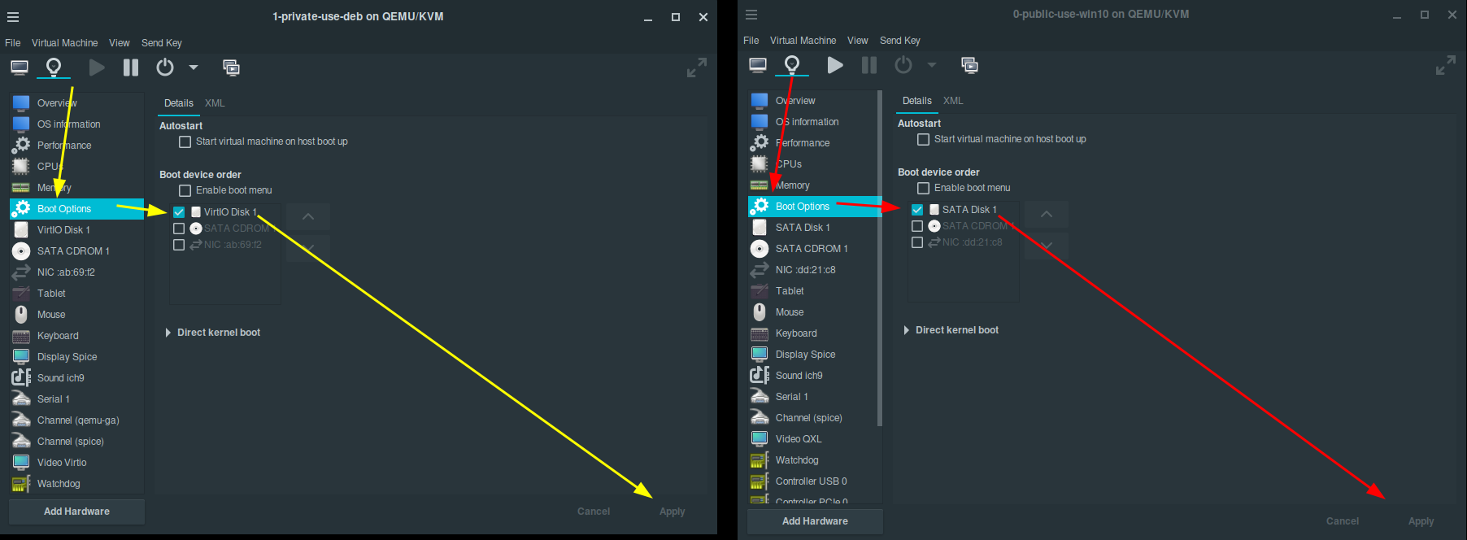Select Display Spice in win10 hardware list
This screenshot has width=1467, height=540.
(812, 355)
